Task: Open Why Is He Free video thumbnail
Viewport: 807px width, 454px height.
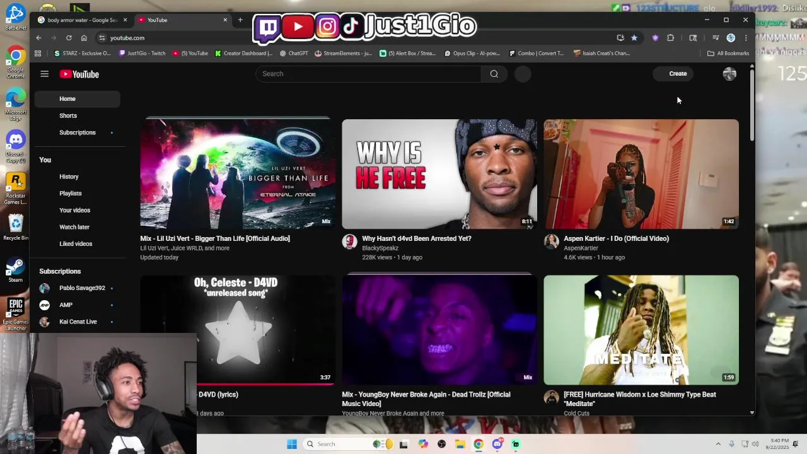Action: (439, 173)
